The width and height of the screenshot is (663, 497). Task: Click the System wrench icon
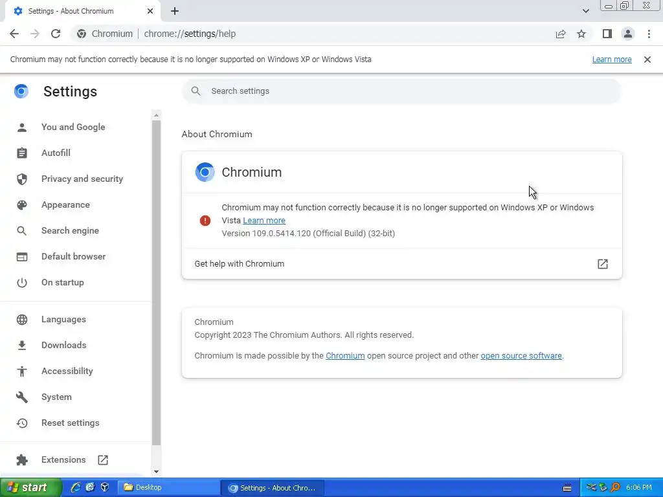[x=22, y=397]
